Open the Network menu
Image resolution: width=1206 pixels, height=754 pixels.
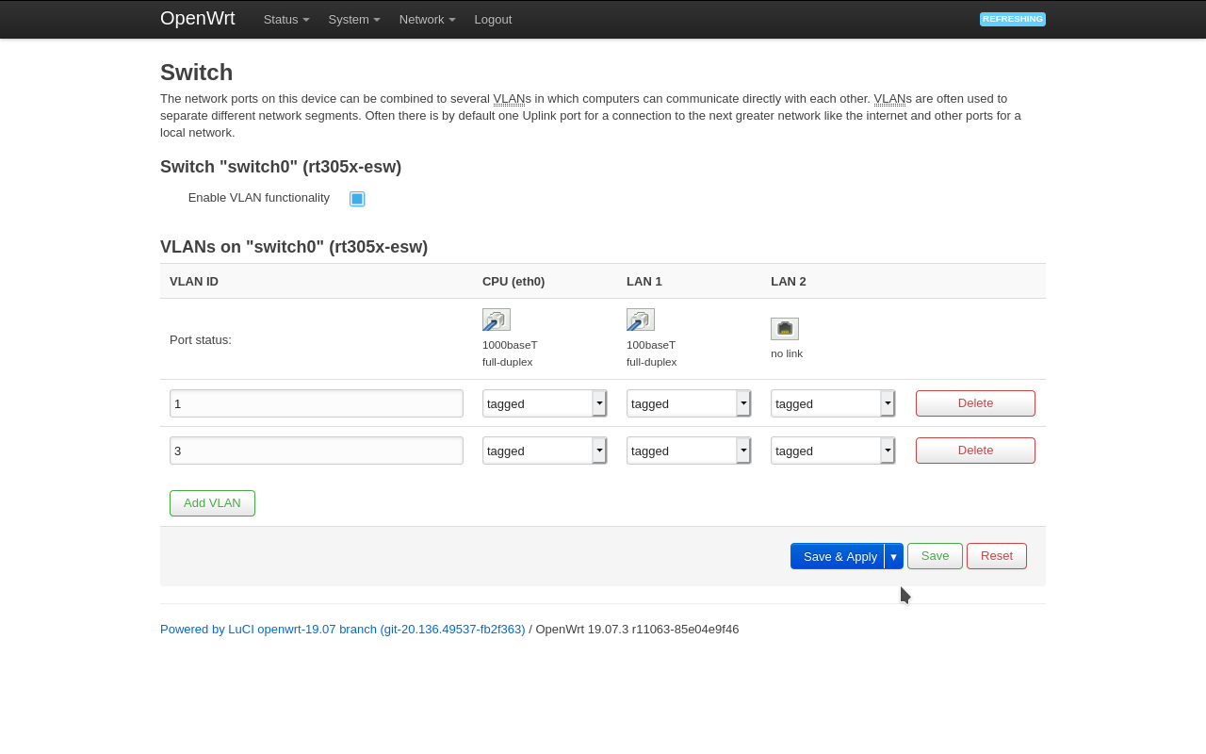(x=427, y=19)
